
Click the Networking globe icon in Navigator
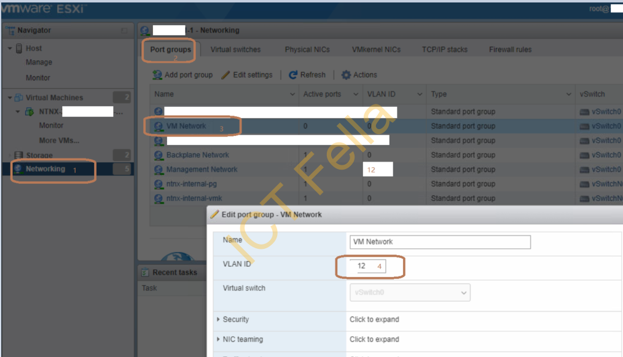[18, 169]
